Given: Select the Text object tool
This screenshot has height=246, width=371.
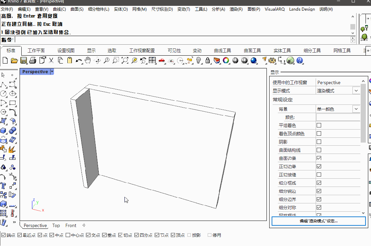Looking at the screenshot, I should (3, 186).
